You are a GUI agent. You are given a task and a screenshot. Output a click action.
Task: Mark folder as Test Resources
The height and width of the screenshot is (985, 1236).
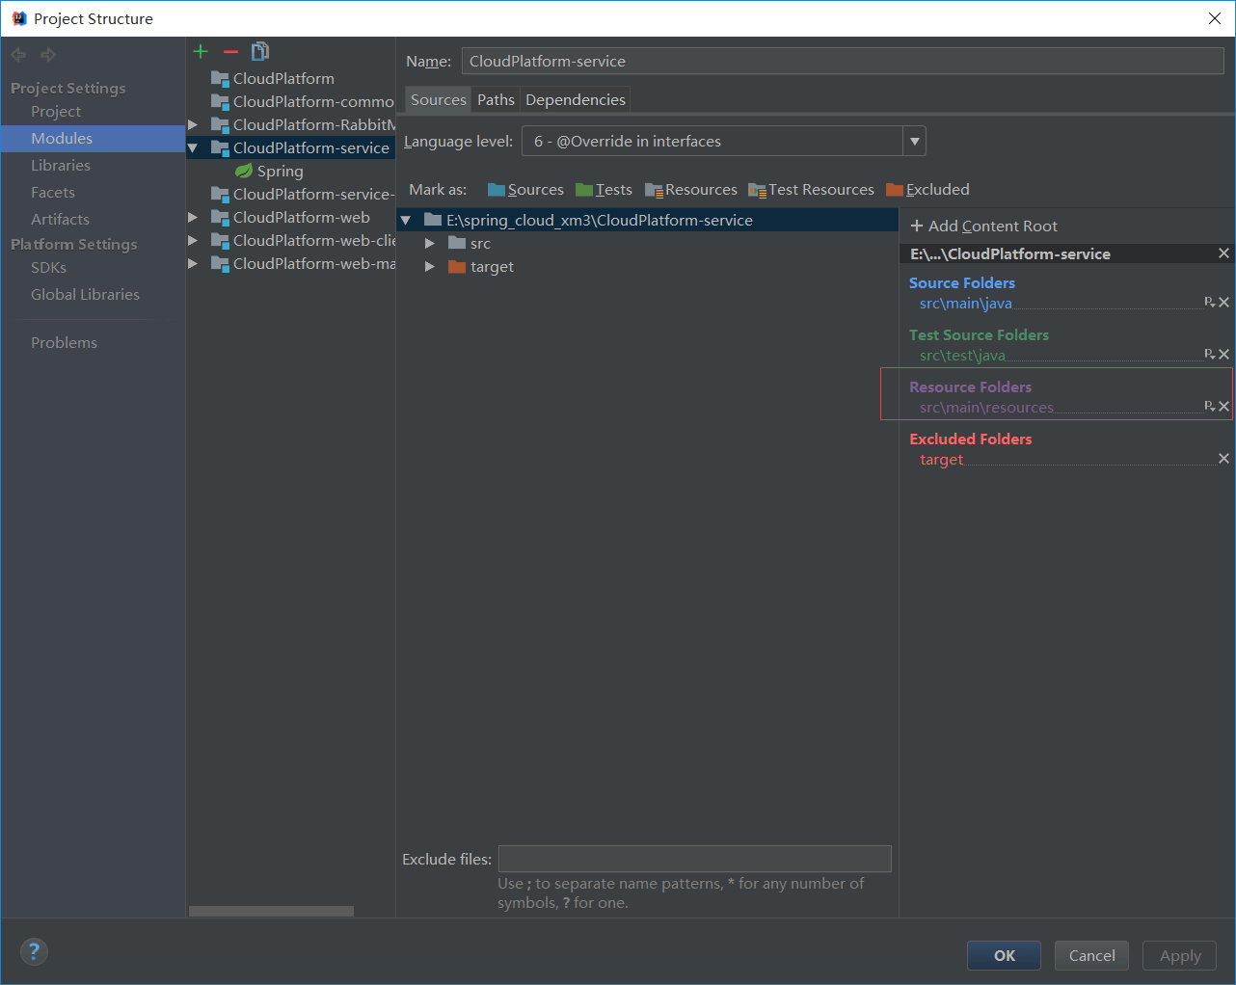pos(811,190)
